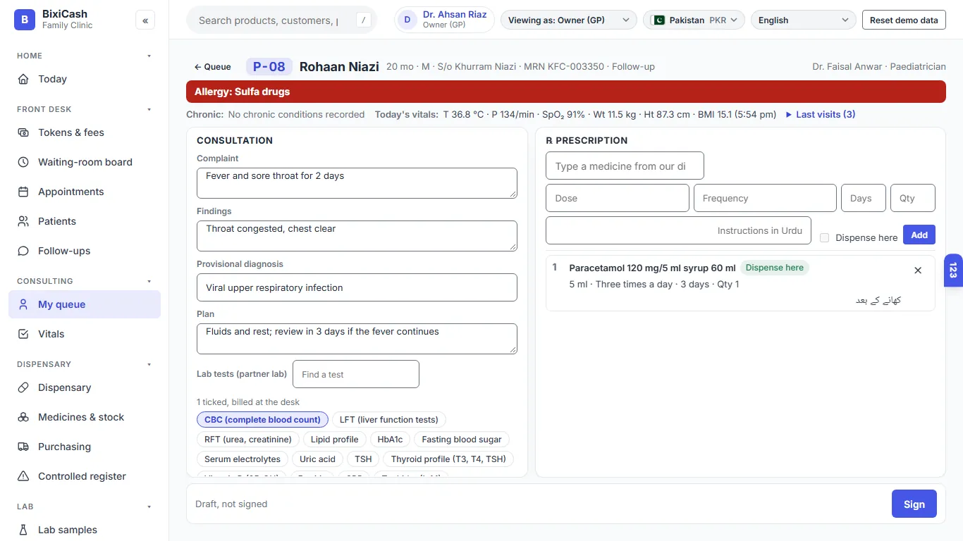The image size is (963, 541).
Task: Open Tokens & fees icon in sidebar
Action: point(23,132)
